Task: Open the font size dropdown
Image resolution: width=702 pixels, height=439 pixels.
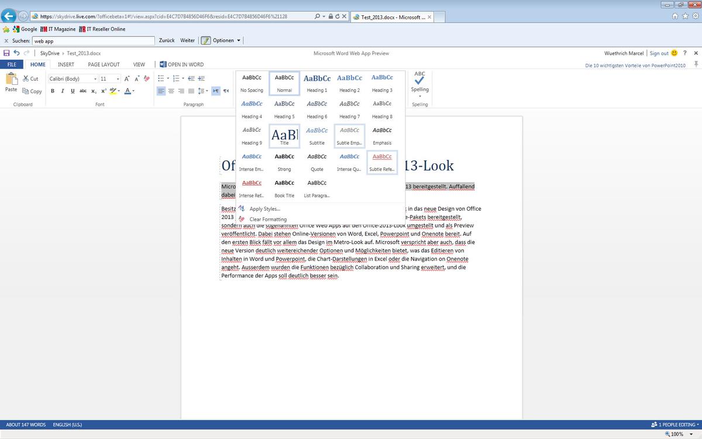Action: point(118,79)
